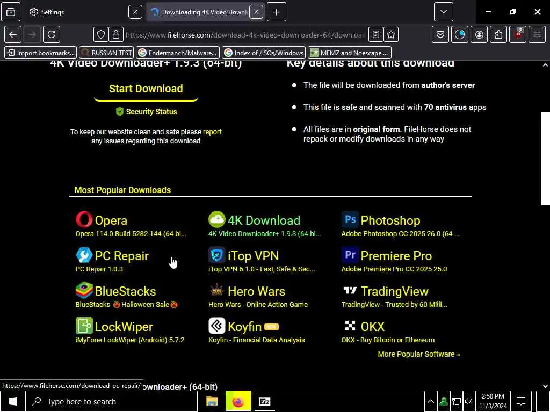Screen dimensions: 550x412
Task: Click the green Security Status shield icon
Action: 120,112
